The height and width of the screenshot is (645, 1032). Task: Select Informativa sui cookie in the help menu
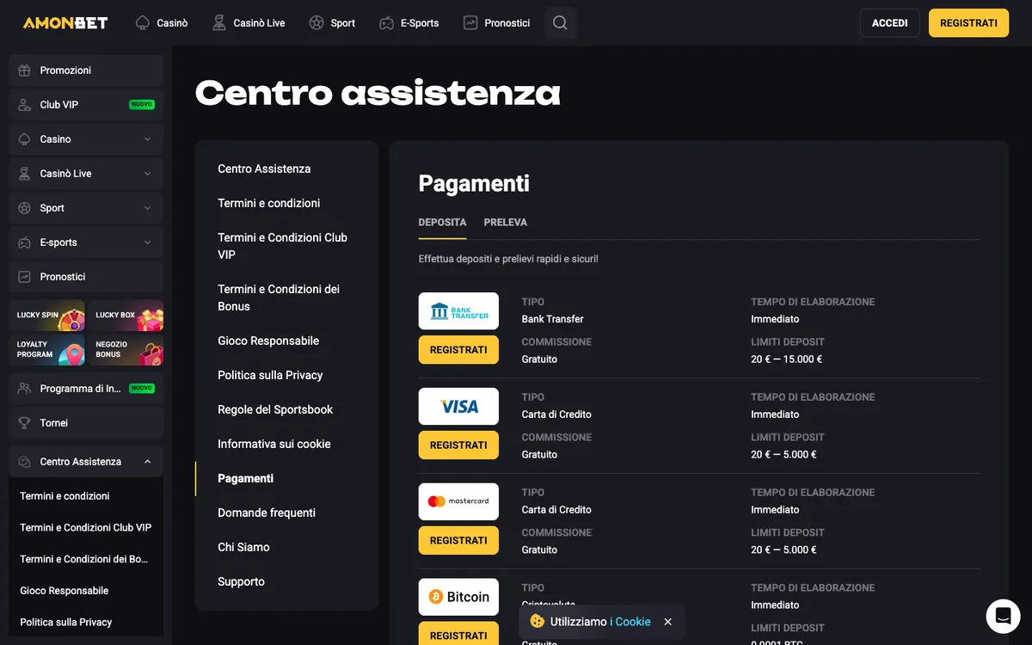click(x=274, y=444)
